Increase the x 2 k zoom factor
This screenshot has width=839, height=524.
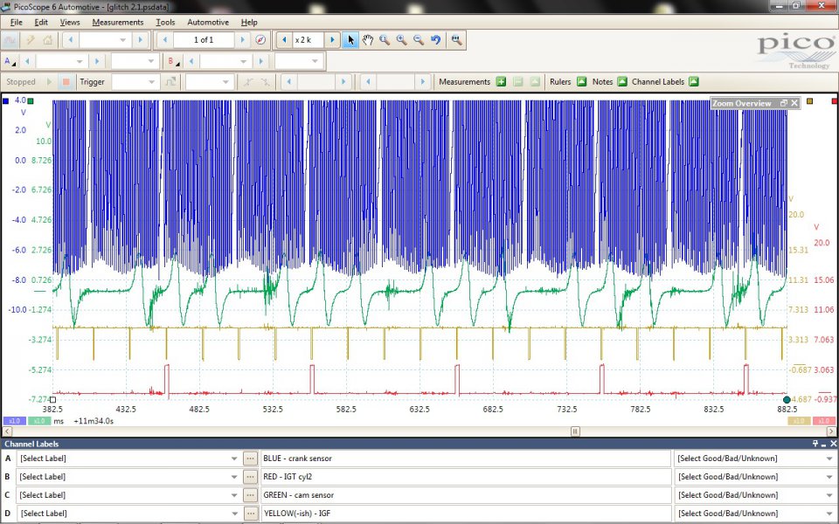point(332,40)
